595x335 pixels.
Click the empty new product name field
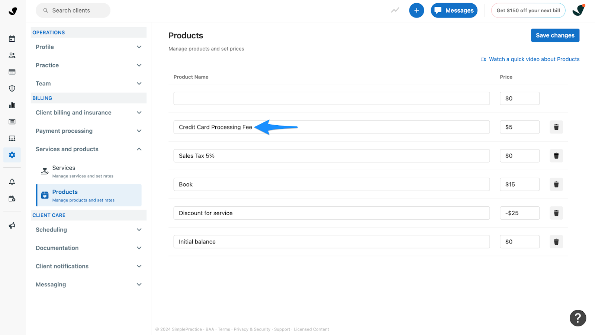pos(332,99)
